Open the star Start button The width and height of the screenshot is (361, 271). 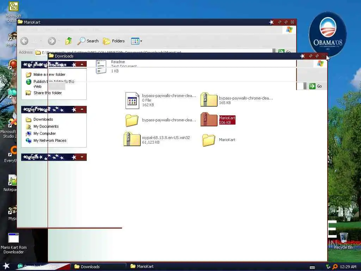(x=6, y=266)
